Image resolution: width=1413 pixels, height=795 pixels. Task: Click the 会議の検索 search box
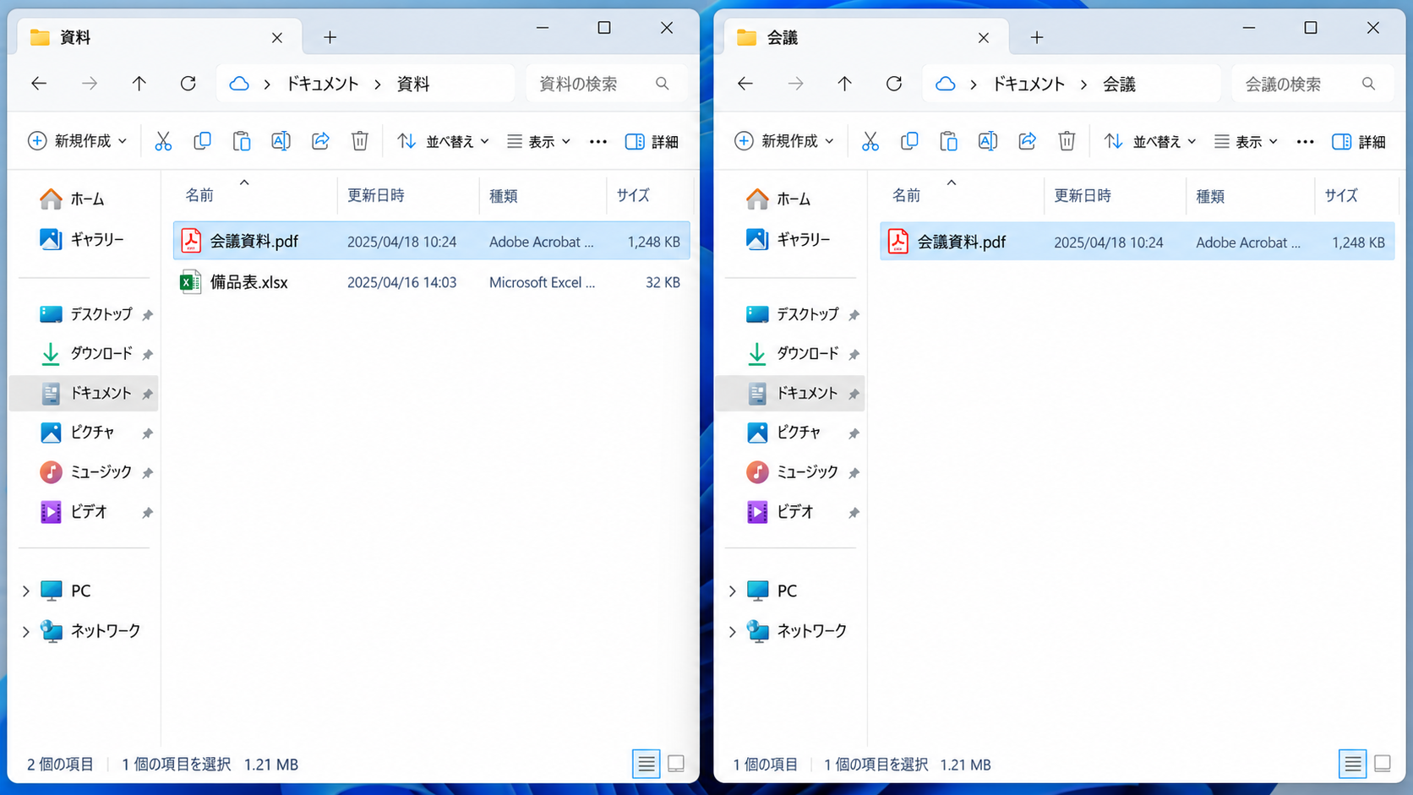[1311, 84]
